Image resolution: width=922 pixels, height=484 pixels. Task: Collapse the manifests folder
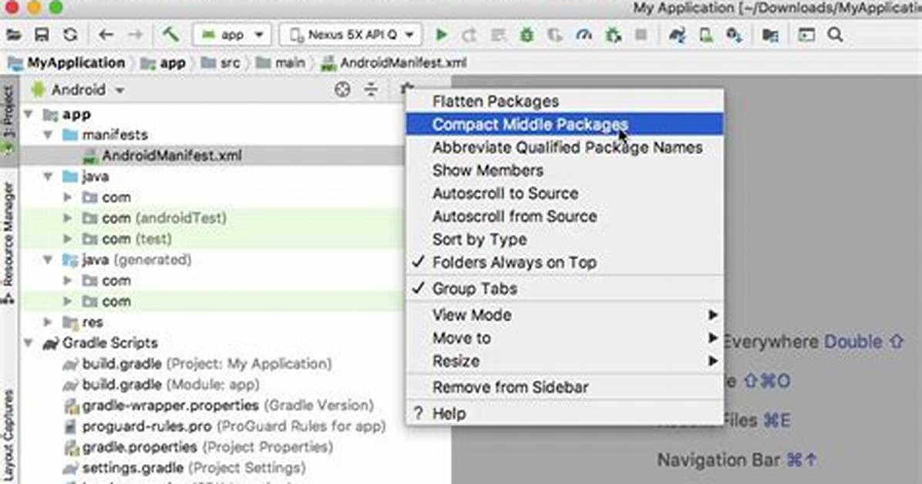tap(49, 136)
